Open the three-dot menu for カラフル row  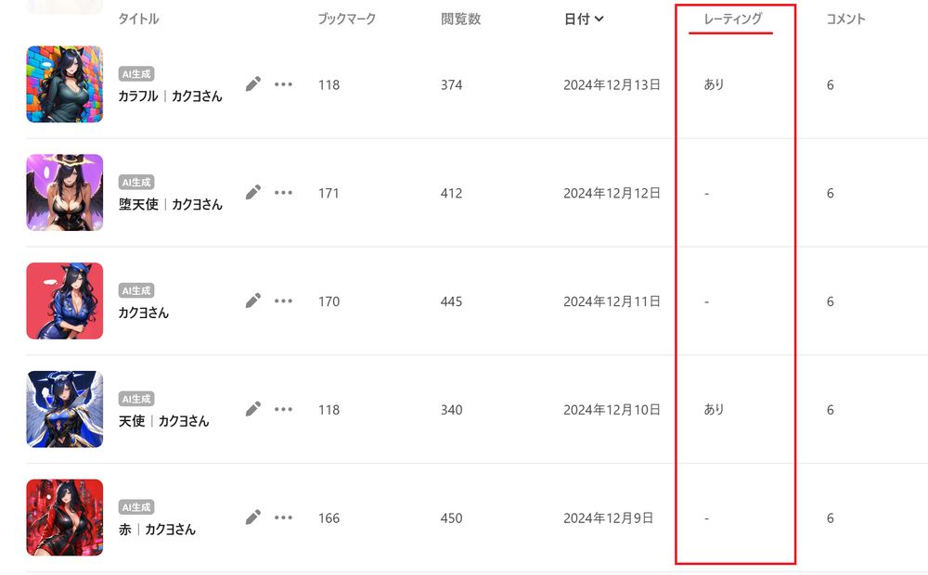(284, 84)
